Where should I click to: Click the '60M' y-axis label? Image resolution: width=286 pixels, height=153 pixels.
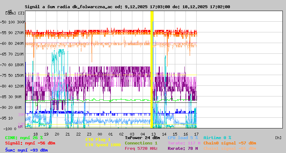coord(18,107)
